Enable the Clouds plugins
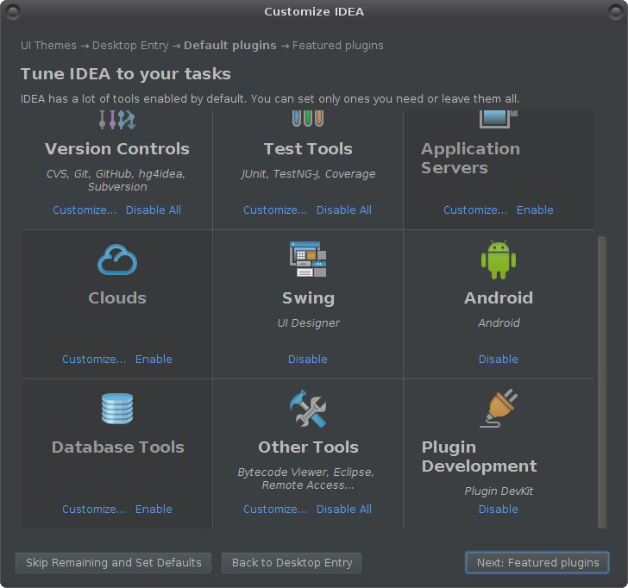 [x=154, y=360]
